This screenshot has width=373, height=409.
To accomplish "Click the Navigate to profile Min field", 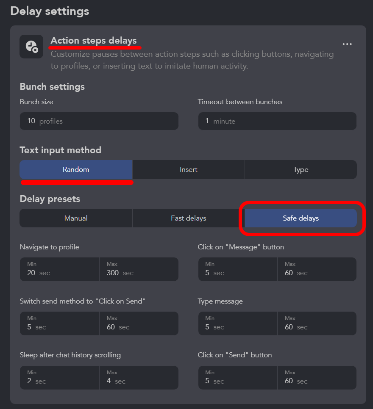I will click(60, 269).
